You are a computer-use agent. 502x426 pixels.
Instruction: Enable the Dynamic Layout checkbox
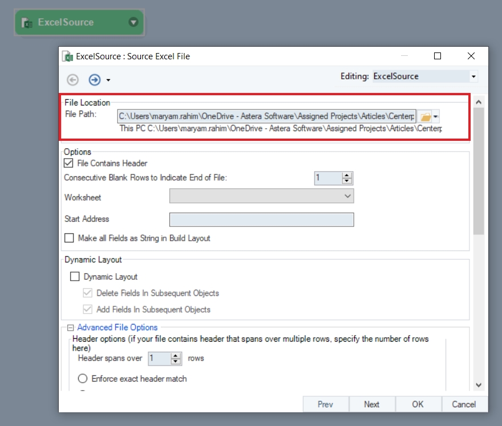tap(75, 277)
